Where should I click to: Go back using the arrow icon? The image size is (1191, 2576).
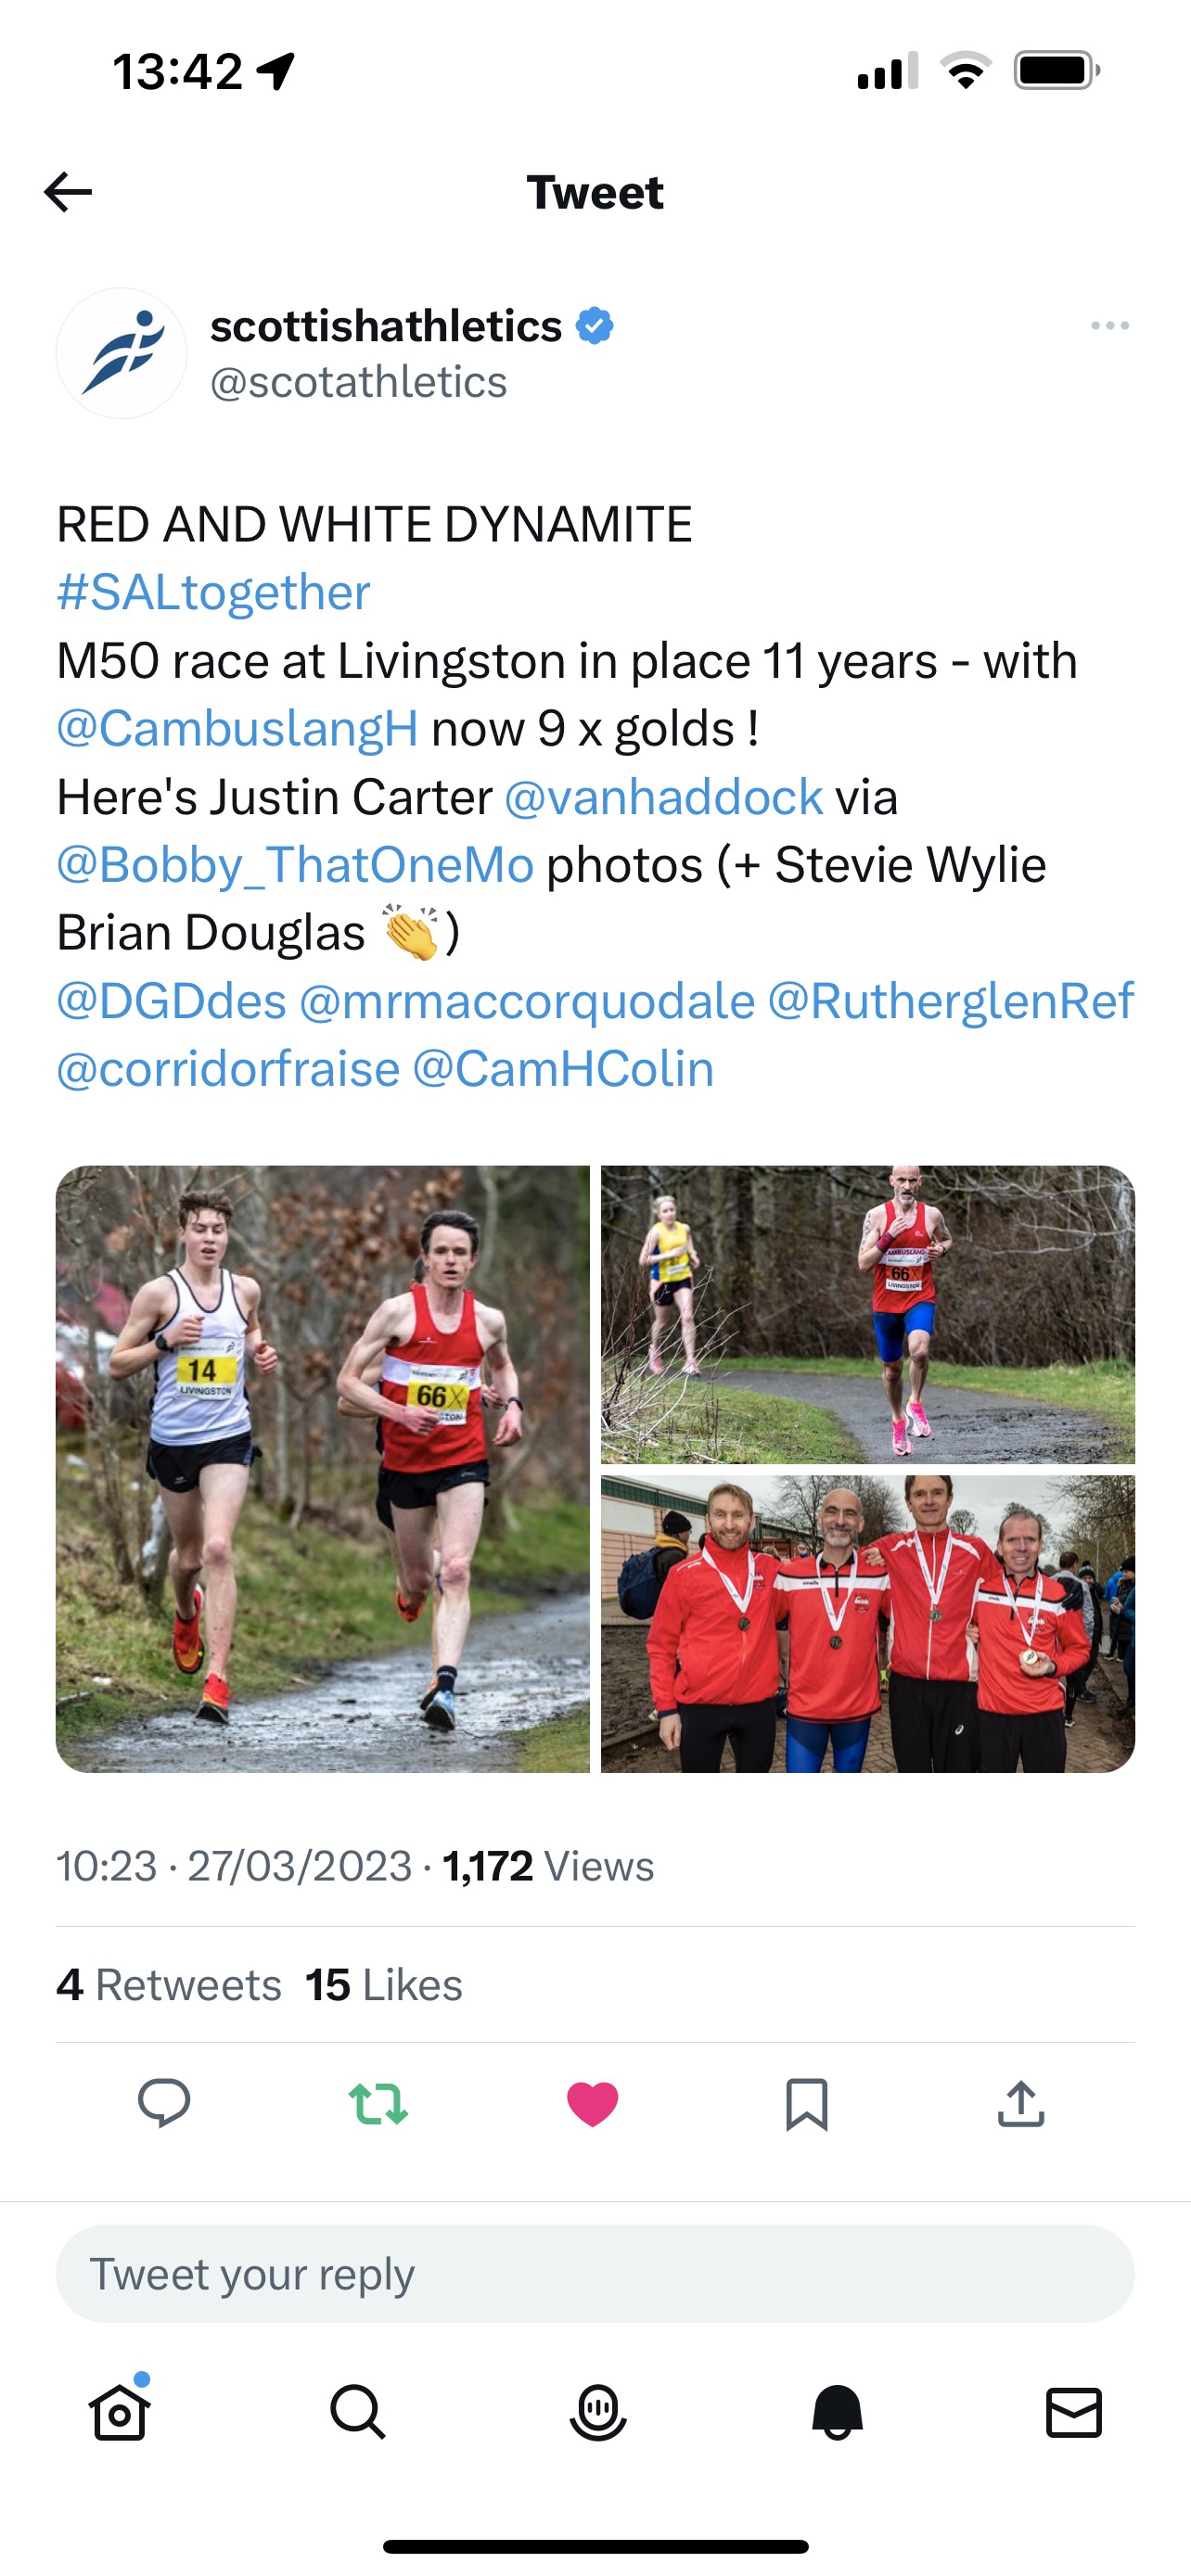point(68,192)
